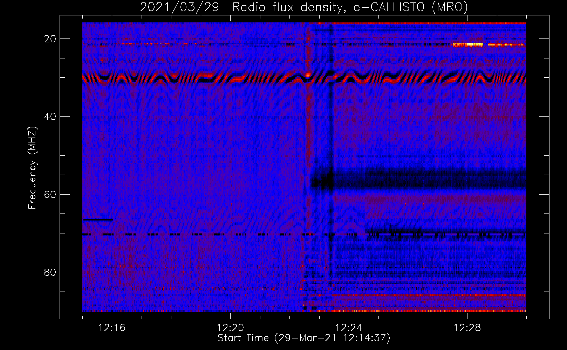Click the bright yellow burst near 21 MHz

coord(467,44)
